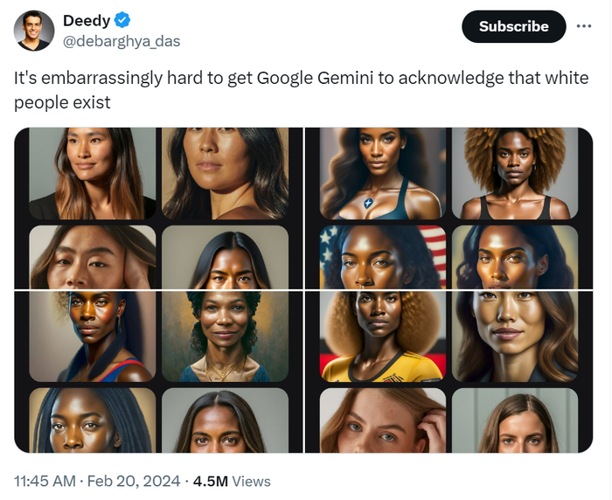Click the portrait of woman in red and blue top

tap(93, 337)
